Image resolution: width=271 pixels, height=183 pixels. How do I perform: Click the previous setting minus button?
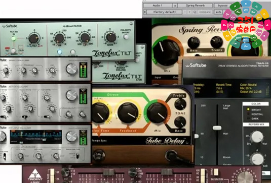click(185, 12)
